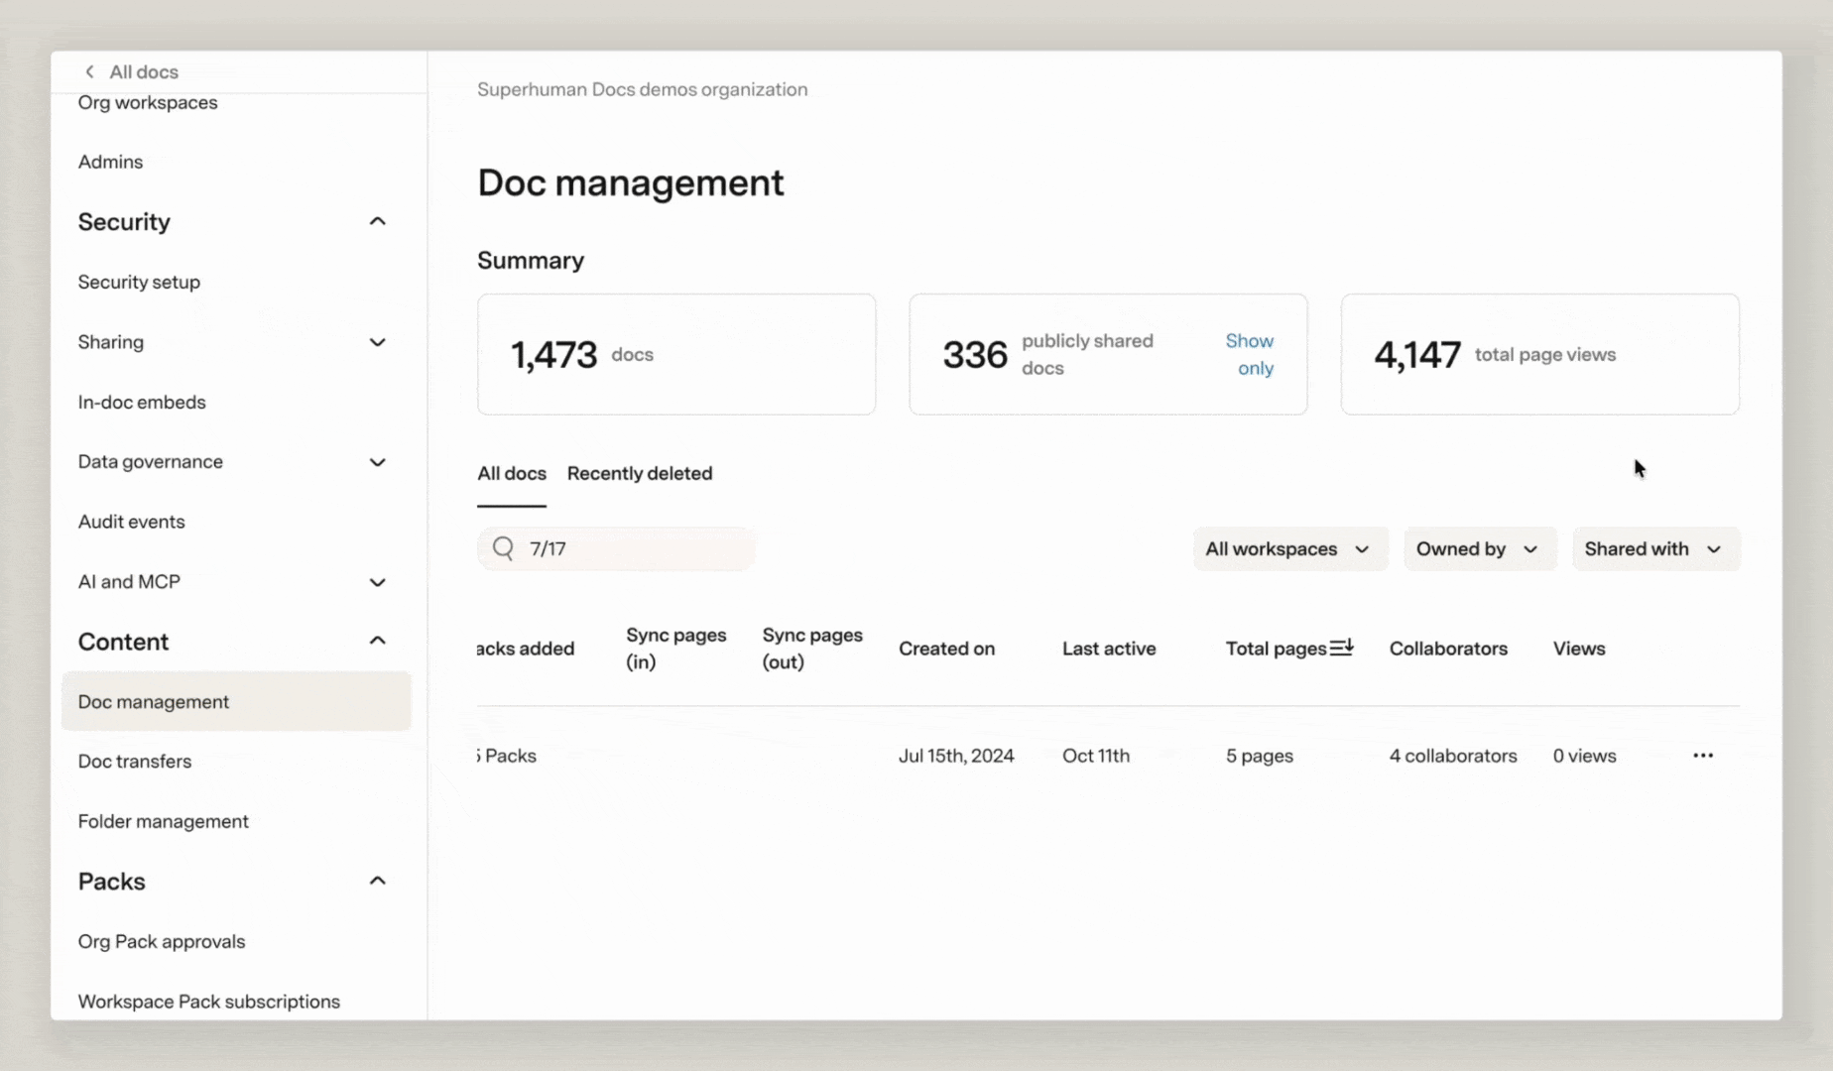Click the Views column header
1833x1071 pixels.
pos(1579,649)
